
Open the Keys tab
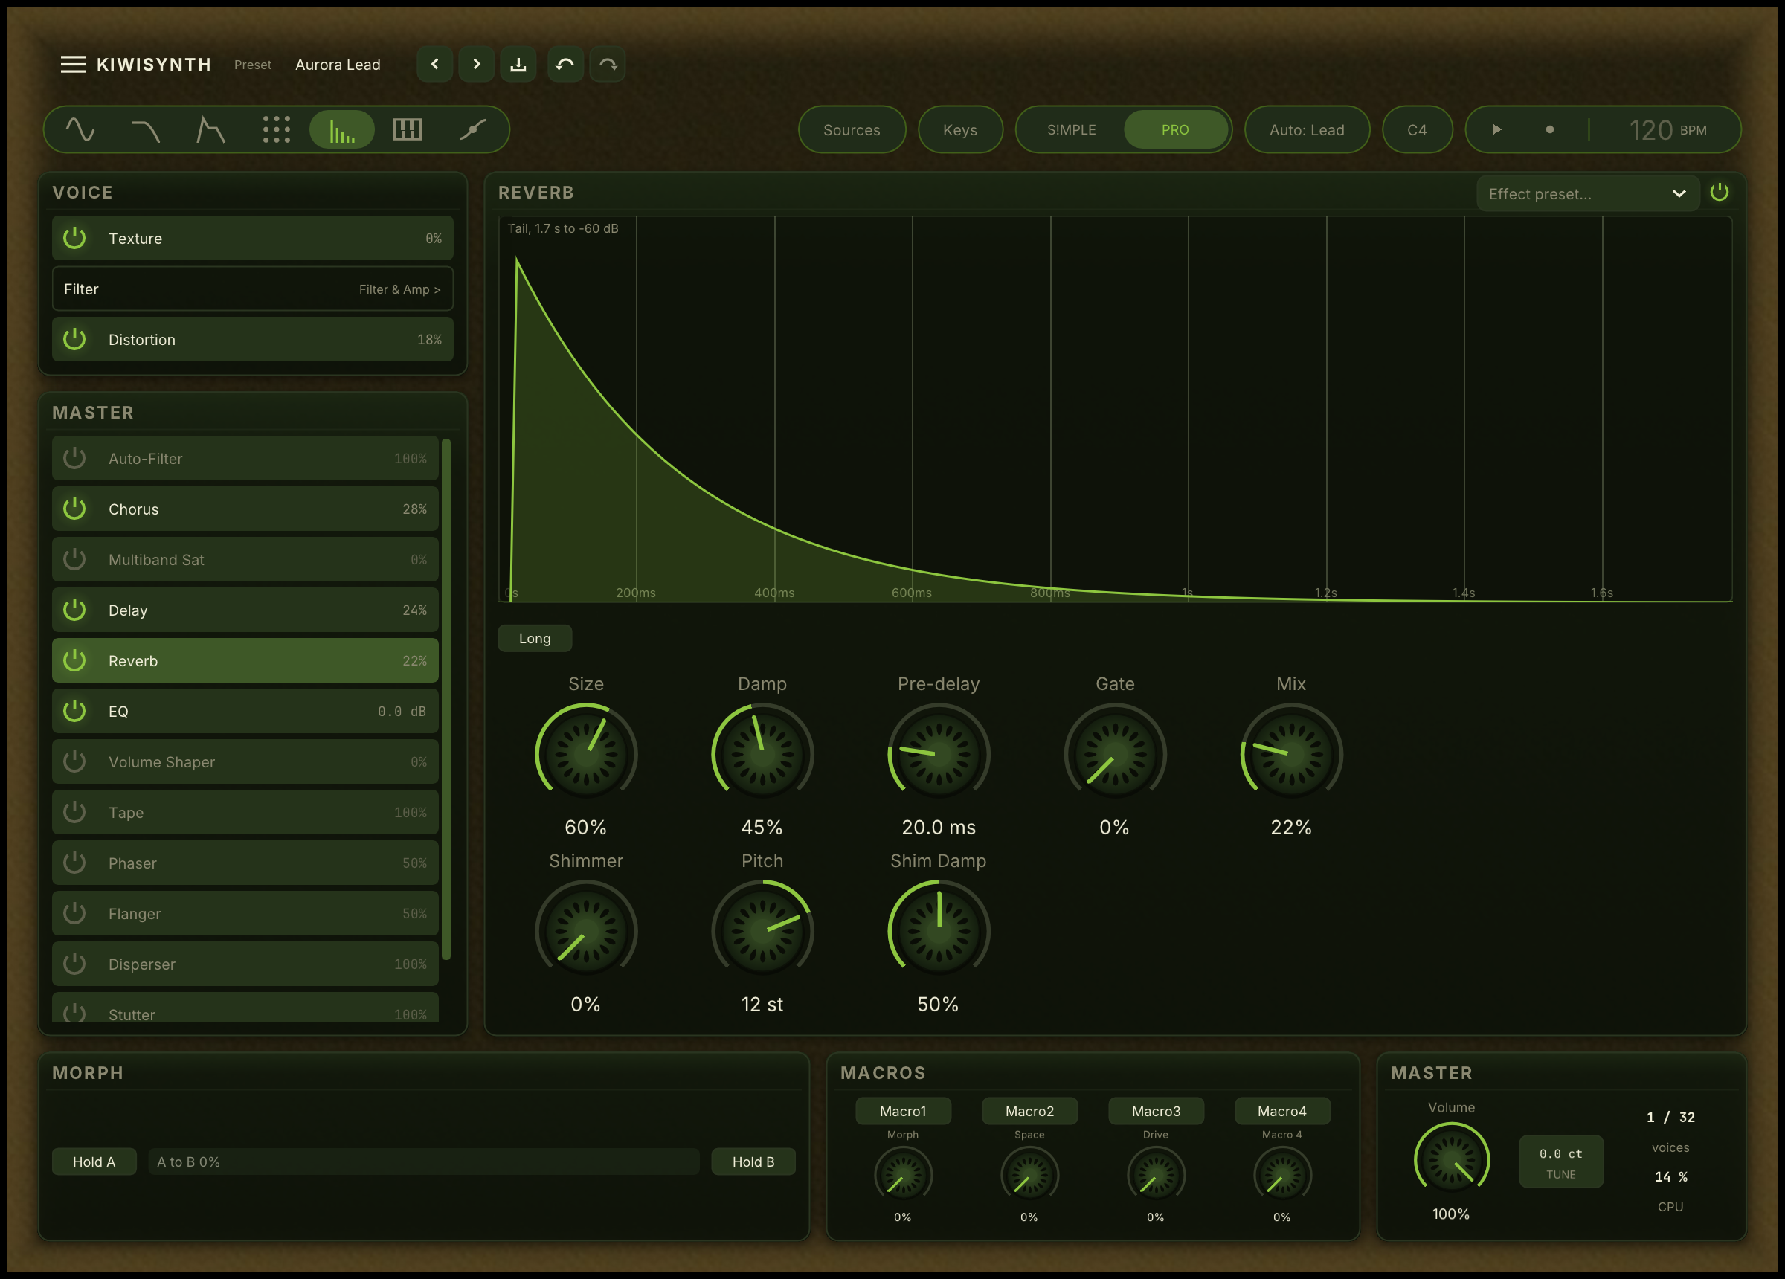960,130
